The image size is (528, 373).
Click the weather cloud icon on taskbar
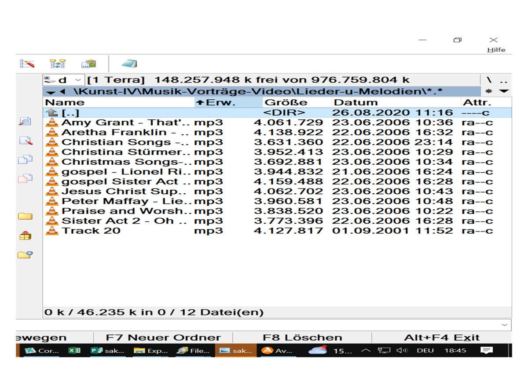(318, 350)
